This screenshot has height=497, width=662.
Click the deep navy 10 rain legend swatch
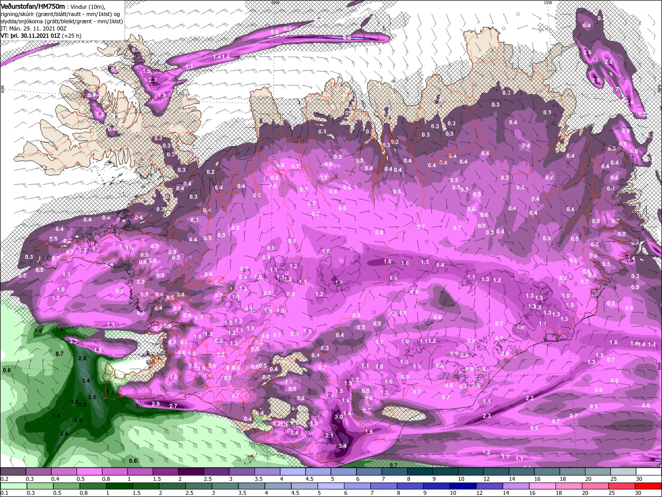463,486
